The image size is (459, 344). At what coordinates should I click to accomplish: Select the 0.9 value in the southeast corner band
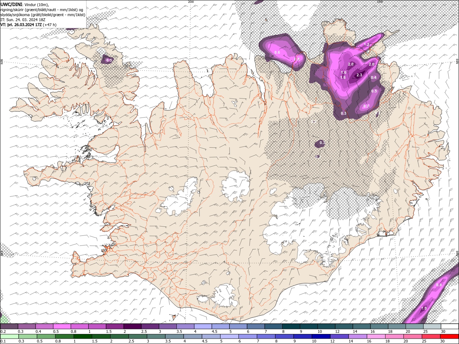click(439, 285)
